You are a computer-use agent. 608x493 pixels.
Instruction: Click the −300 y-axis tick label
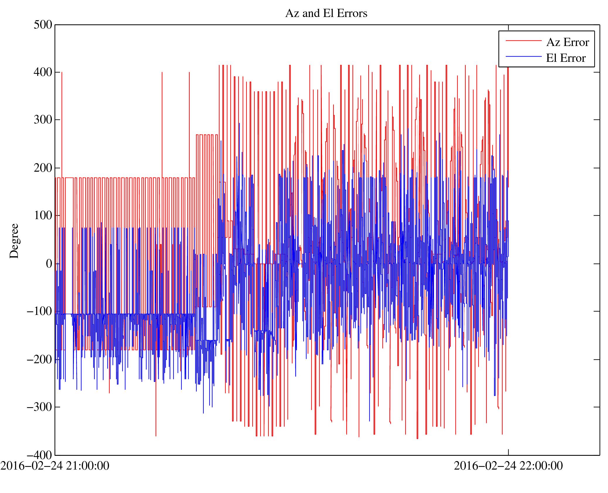(x=39, y=407)
